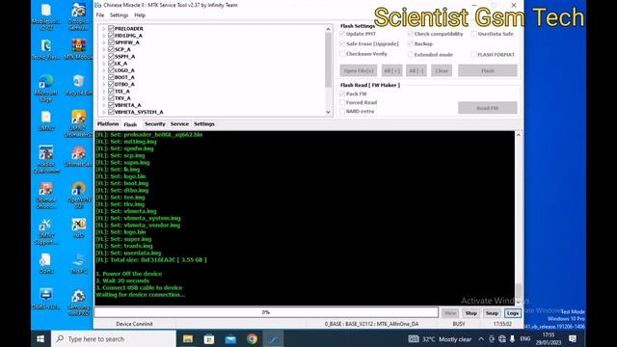Enable the UserData Safe checkbox
Screen dimensions: 617x347
click(473, 34)
